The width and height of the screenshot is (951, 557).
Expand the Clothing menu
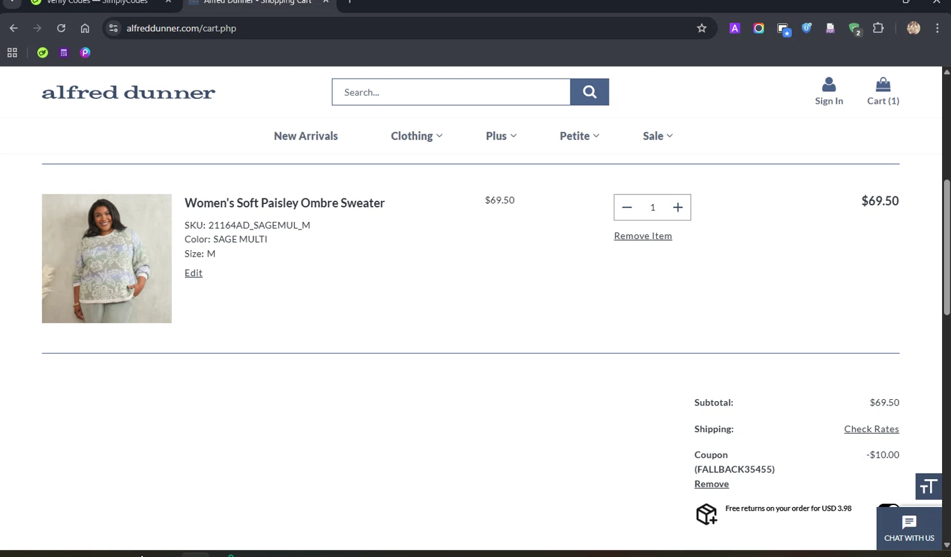click(x=417, y=136)
